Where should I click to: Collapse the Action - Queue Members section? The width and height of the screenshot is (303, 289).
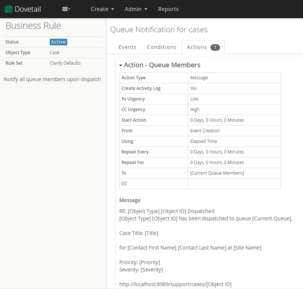coord(121,65)
